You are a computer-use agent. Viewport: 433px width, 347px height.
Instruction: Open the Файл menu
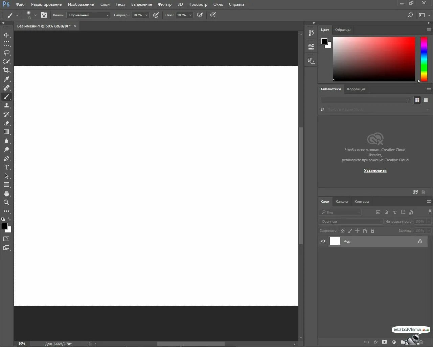(21, 4)
